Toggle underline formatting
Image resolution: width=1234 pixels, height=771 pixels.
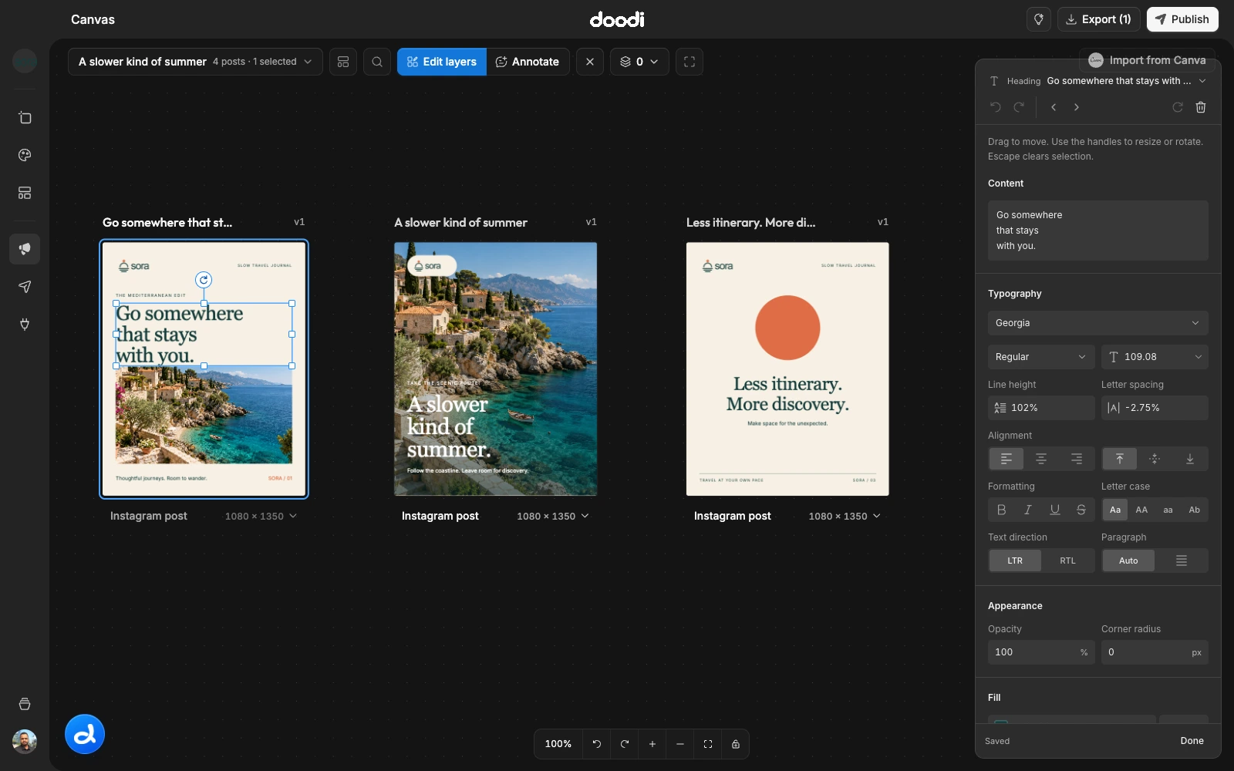1055,510
